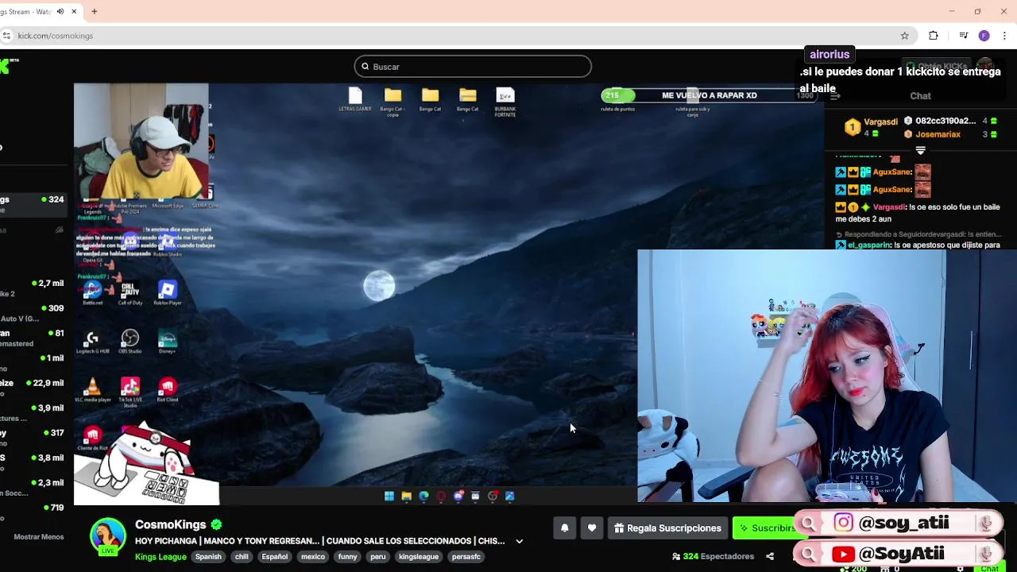
Task: Collapse the chat panel arrow icon
Action: coord(835,96)
